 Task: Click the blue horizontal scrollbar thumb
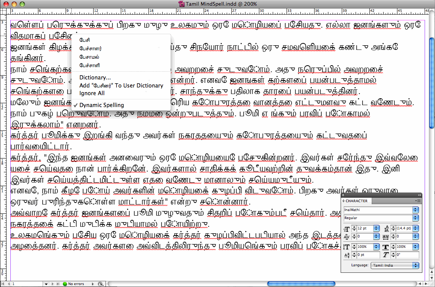pyautogui.click(x=301, y=284)
